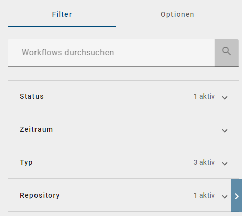
Task: Open the Optionen tab
Action: tap(178, 14)
